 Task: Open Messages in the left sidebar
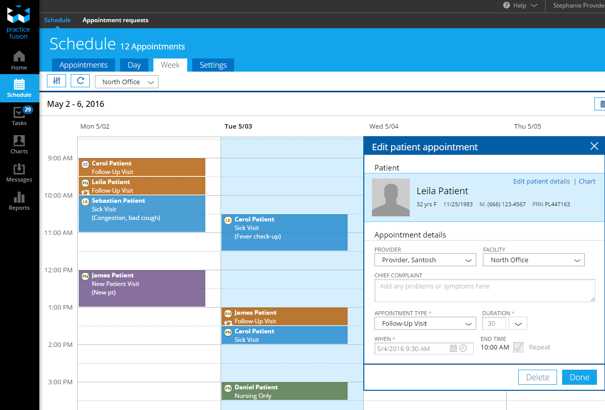pos(19,172)
